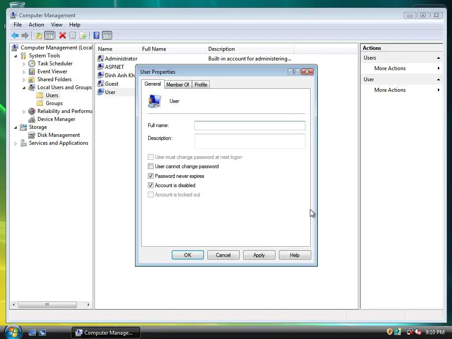The height and width of the screenshot is (339, 452).
Task: Click the Up one level folder icon
Action: [39, 35]
